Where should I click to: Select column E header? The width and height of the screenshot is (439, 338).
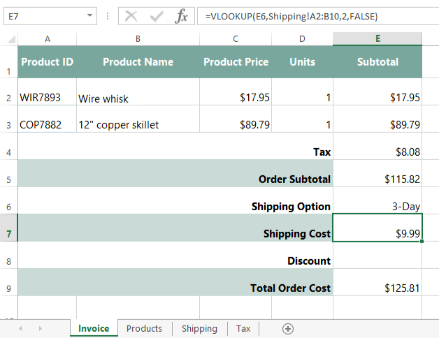coord(377,38)
